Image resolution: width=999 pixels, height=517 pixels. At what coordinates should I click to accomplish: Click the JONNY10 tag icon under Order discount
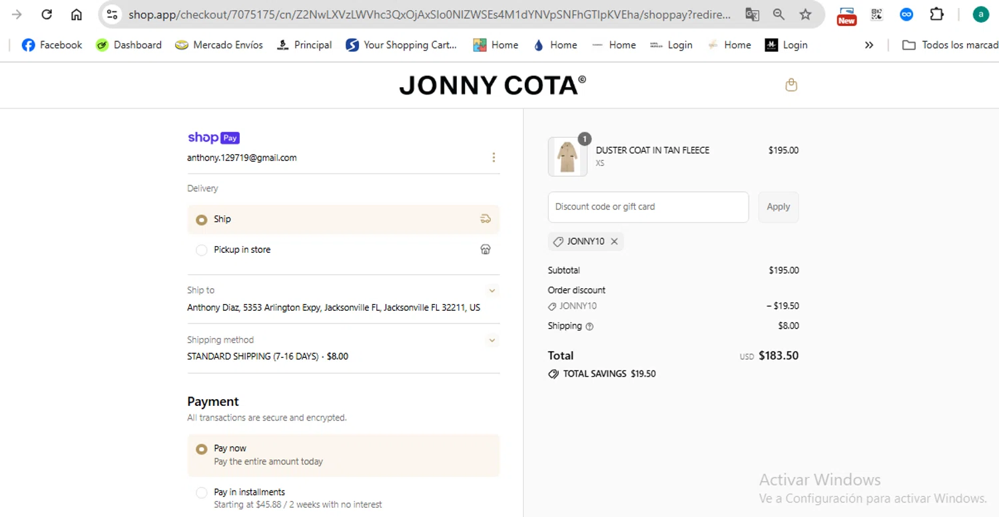click(x=552, y=307)
